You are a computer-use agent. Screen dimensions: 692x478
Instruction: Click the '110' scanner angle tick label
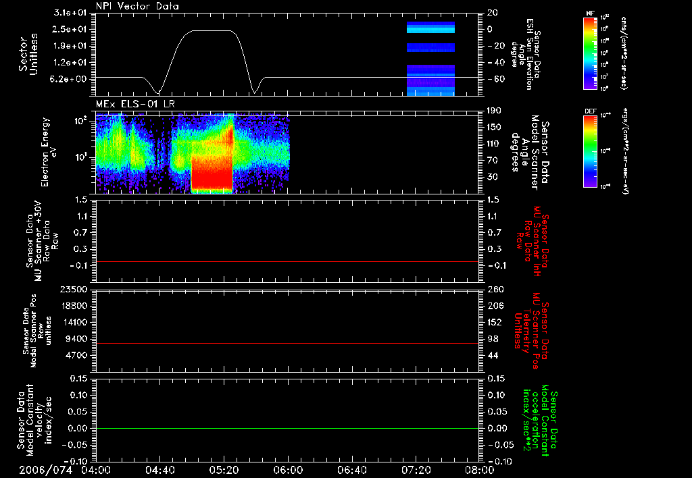coord(494,144)
